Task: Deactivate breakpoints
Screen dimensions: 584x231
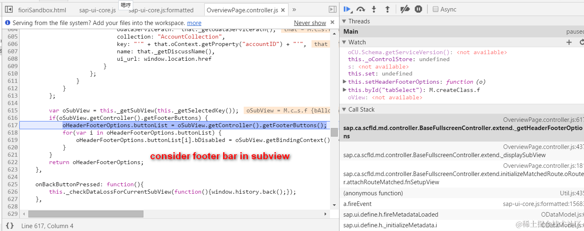Action: [x=405, y=9]
